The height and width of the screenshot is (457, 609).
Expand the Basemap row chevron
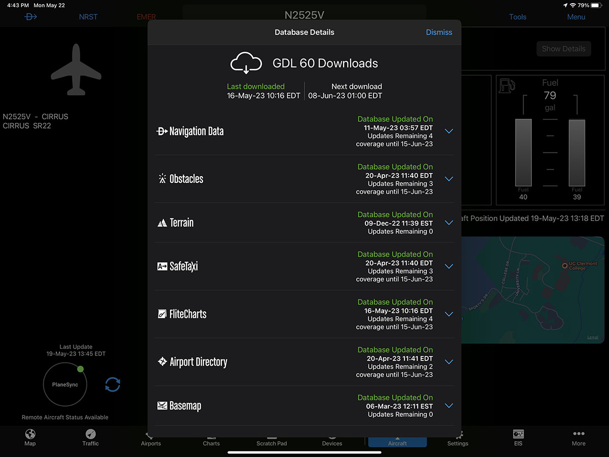449,405
